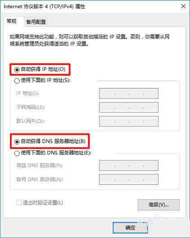
Task: Click the 使用下面的 DNS 服务器地址 label text
Action: pyautogui.click(x=56, y=153)
